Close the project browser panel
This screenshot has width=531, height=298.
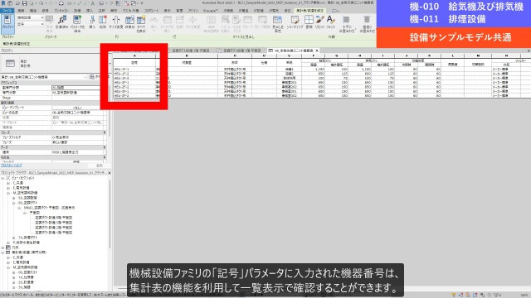pos(110,173)
